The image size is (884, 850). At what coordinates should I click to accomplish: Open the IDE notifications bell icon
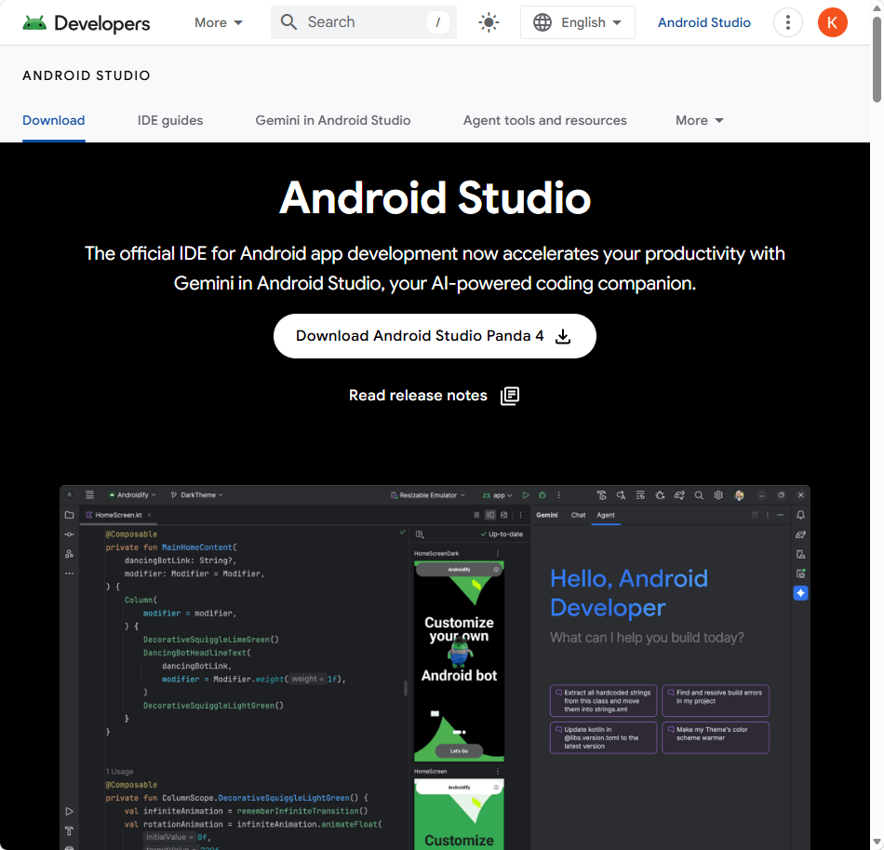[800, 515]
